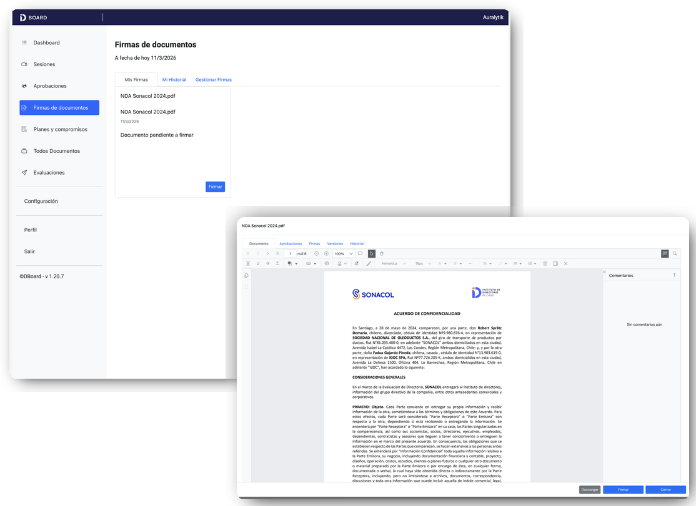
Task: Go to next page arrow
Action: pos(267,253)
